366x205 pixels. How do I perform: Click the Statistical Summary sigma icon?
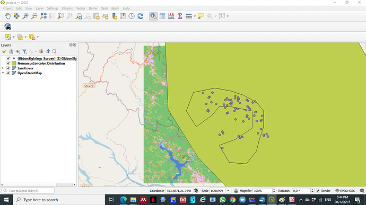[x=180, y=16]
